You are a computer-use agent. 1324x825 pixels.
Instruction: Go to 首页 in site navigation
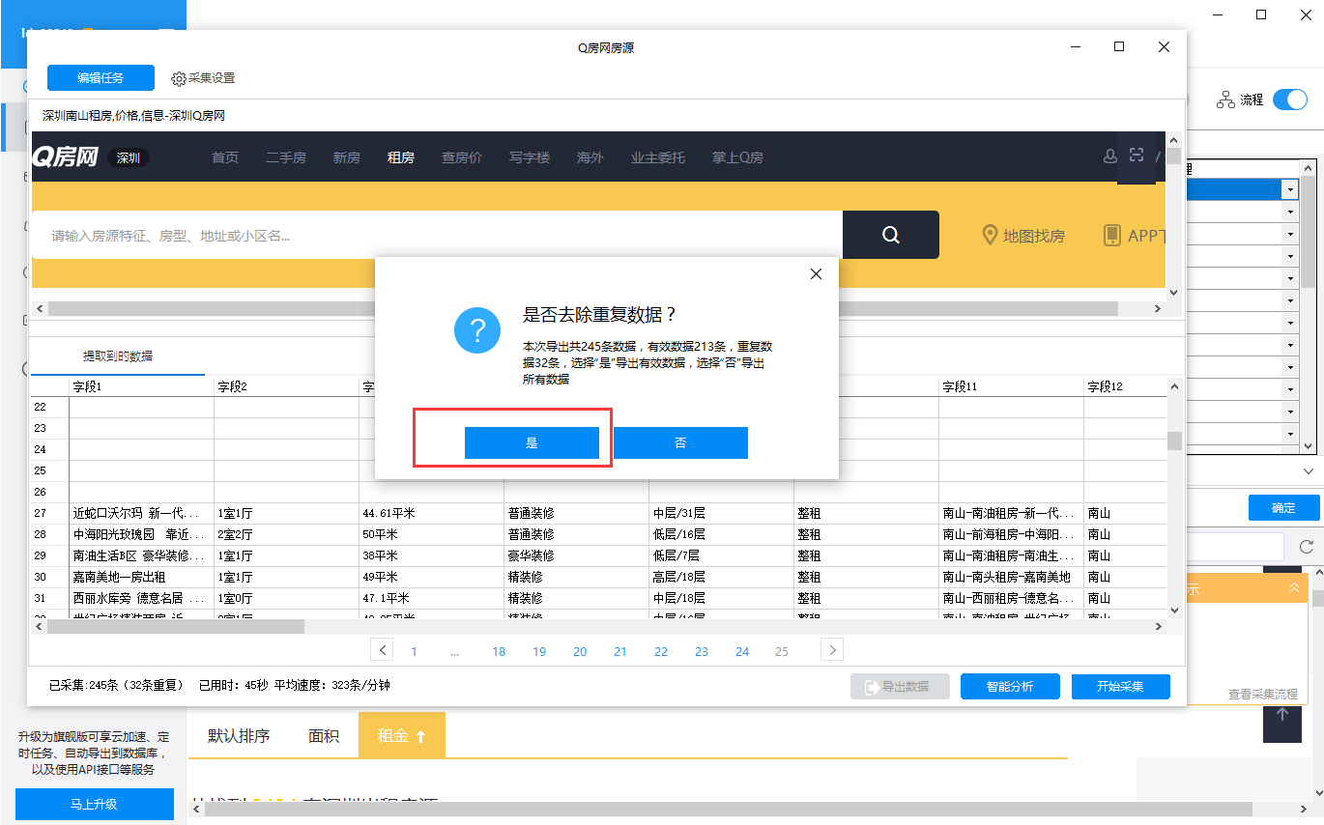pyautogui.click(x=225, y=157)
